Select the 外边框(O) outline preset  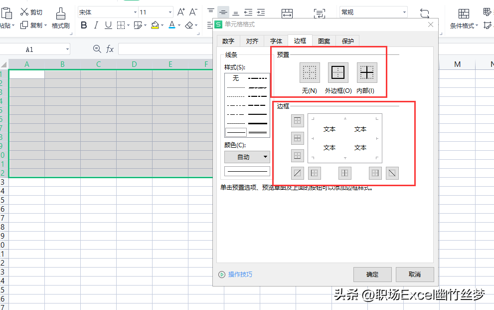(338, 72)
